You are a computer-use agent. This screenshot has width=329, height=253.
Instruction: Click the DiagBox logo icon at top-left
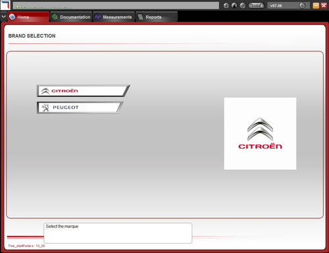point(5,5)
